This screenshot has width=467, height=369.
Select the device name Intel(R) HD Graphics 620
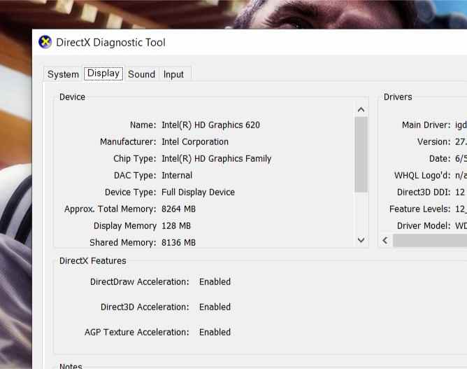(210, 125)
